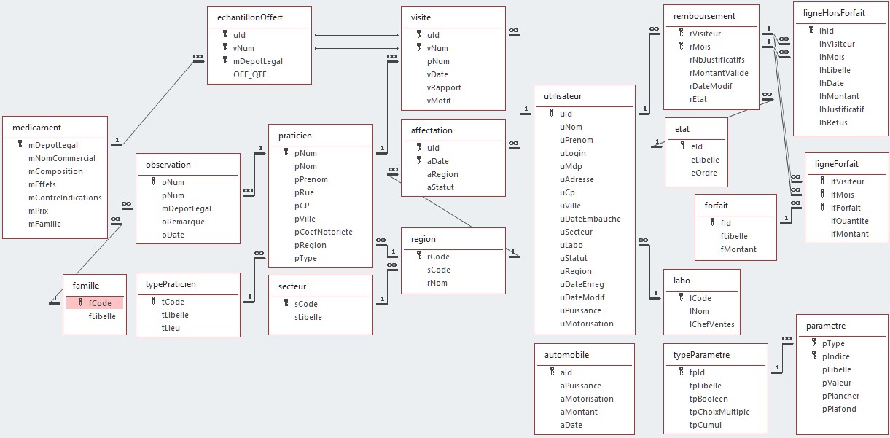This screenshot has width=890, height=438.
Task: Click the key icon next to lfForfait in ligneForfait
Action: pos(821,208)
